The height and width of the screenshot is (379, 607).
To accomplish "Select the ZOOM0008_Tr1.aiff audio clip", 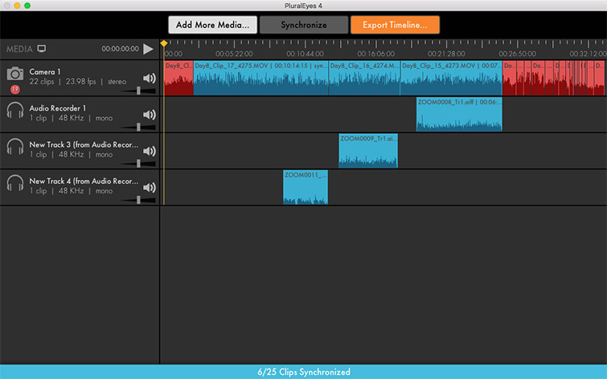I will pos(459,115).
